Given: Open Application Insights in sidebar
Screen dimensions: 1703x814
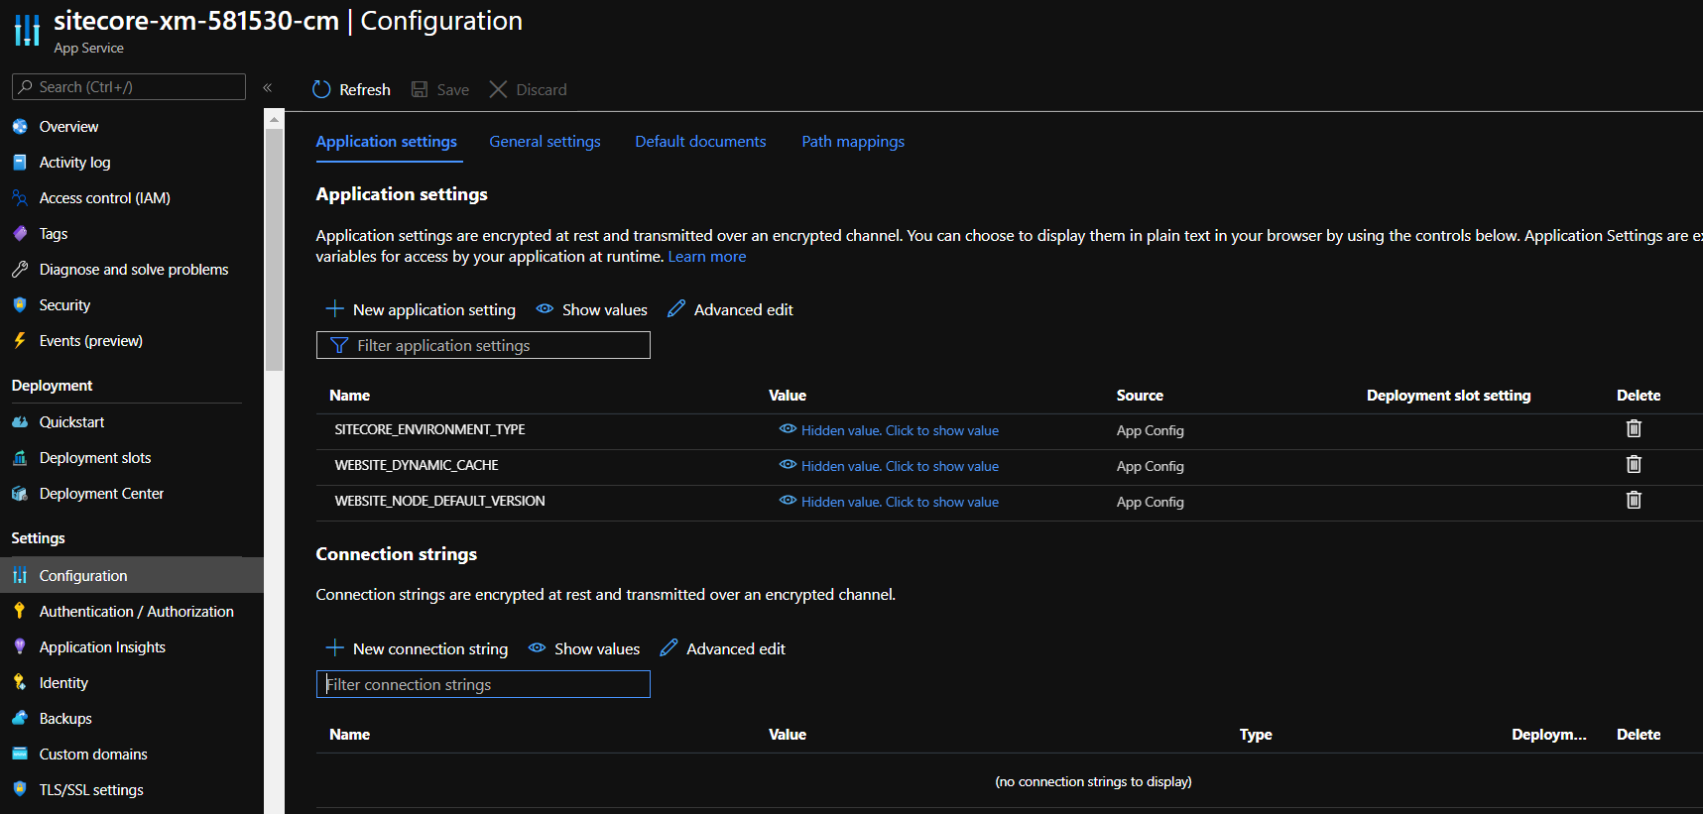Looking at the screenshot, I should coord(102,647).
